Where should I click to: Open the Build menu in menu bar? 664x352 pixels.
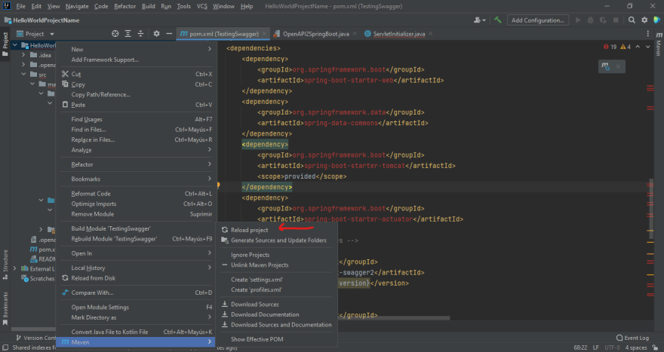(148, 6)
